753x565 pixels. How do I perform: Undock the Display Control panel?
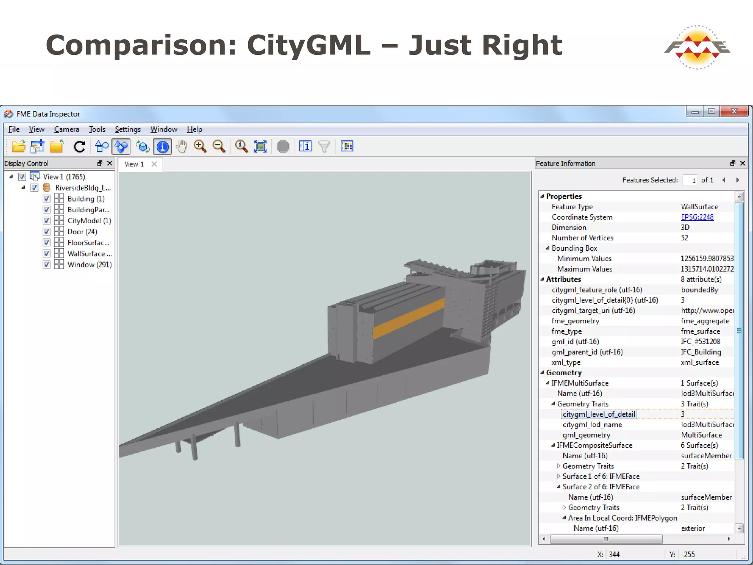pyautogui.click(x=100, y=163)
